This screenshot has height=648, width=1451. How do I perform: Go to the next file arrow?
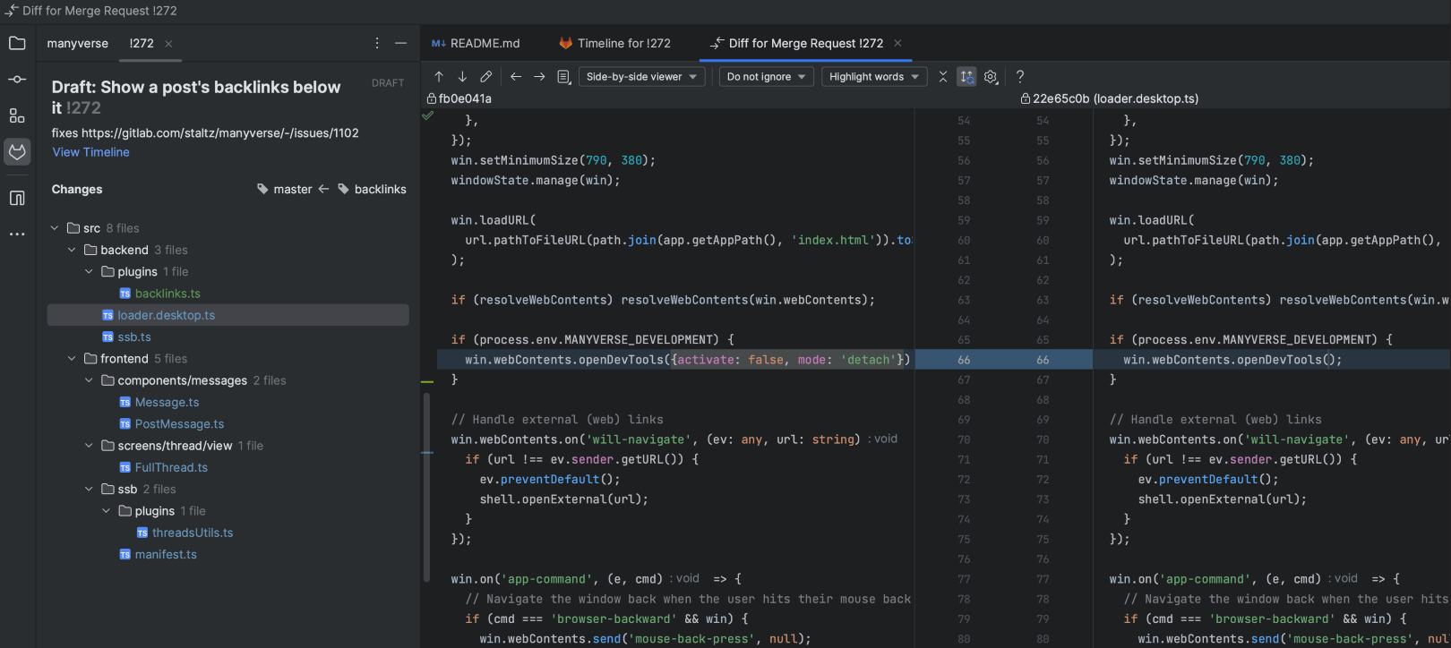539,77
